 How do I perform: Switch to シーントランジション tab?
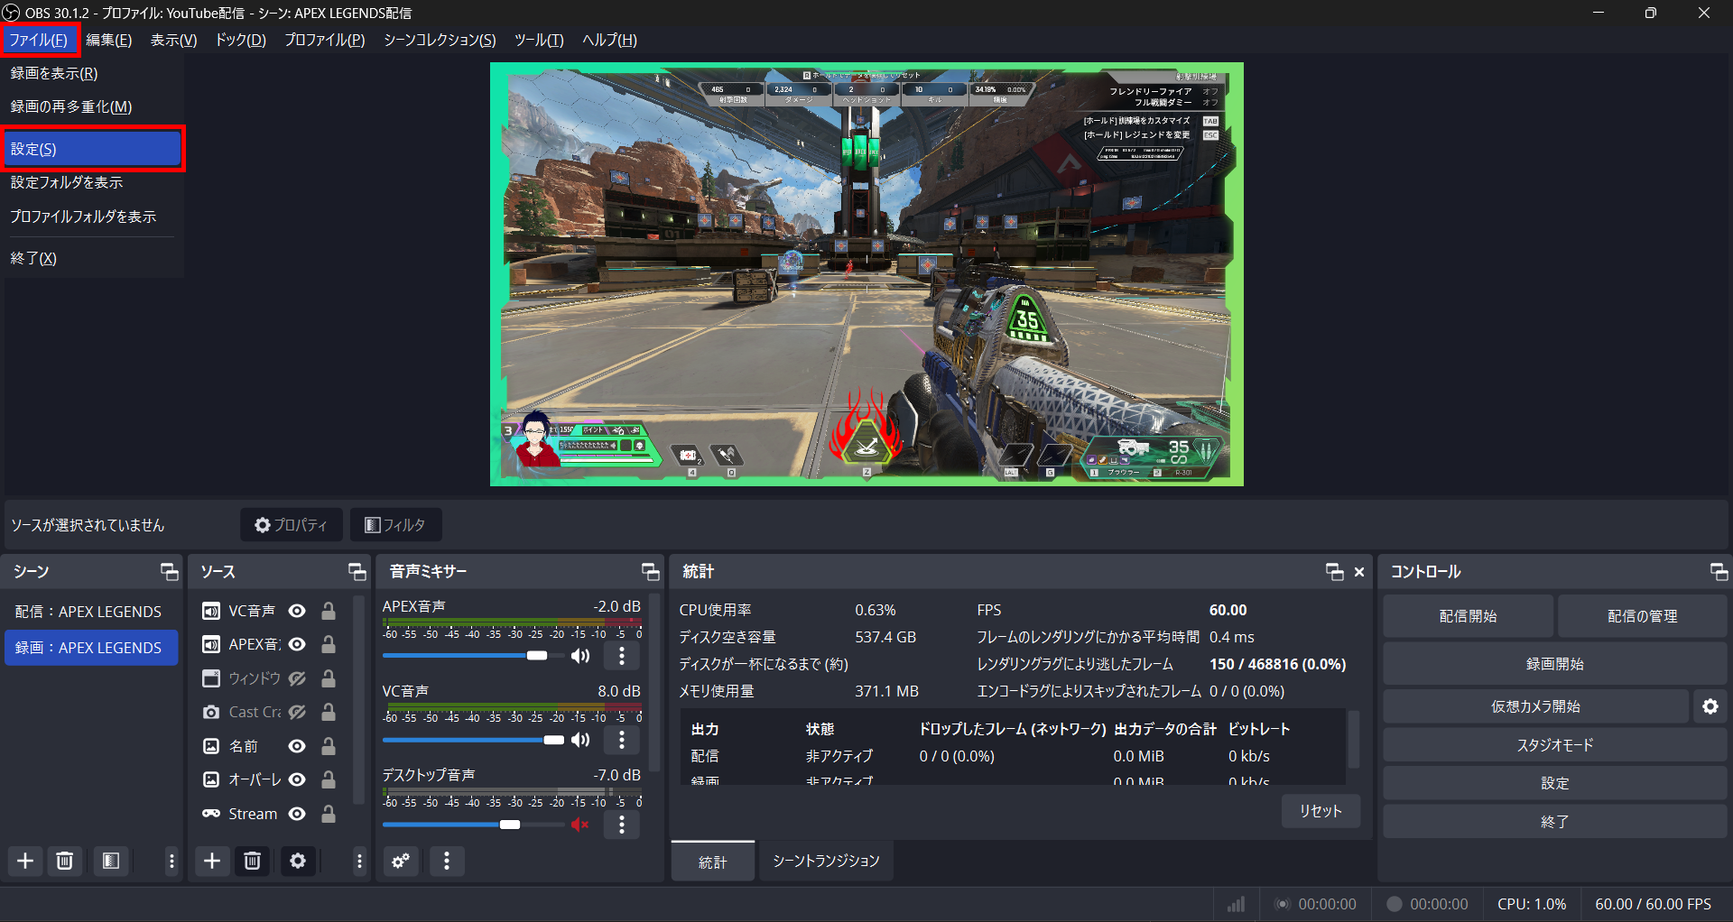point(826,861)
